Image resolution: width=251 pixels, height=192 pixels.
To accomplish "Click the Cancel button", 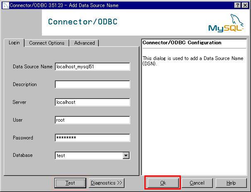I will pos(197,183).
